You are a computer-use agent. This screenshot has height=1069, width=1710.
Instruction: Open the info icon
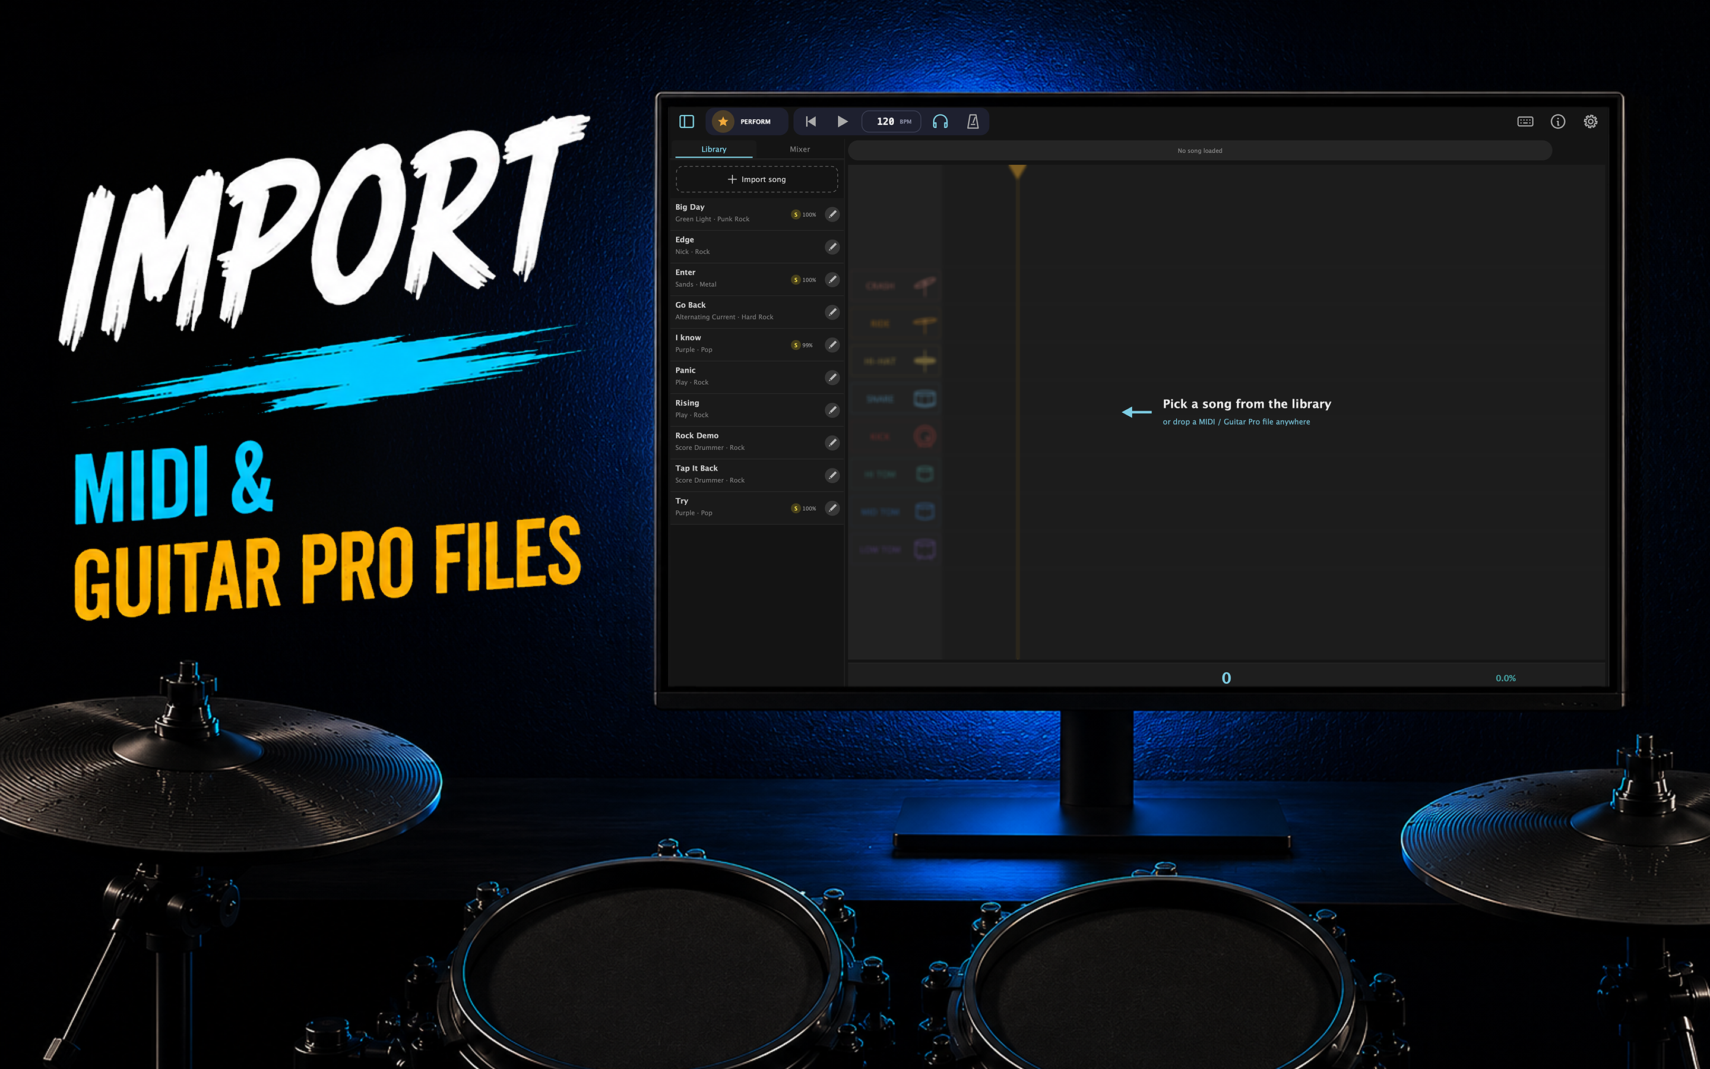pyautogui.click(x=1557, y=122)
